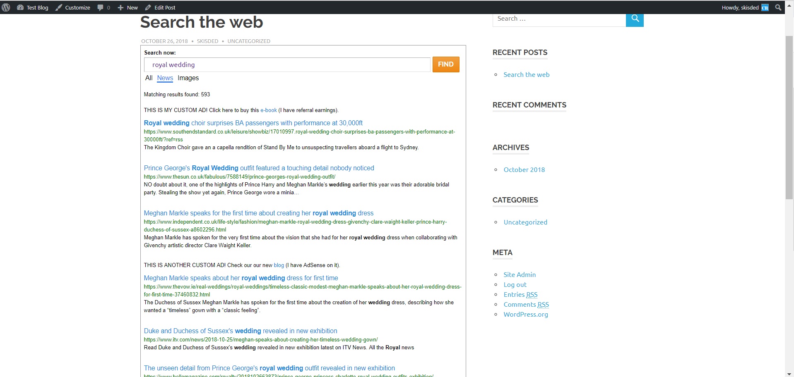Focus the sidebar Search input box
794x377 pixels.
559,19
